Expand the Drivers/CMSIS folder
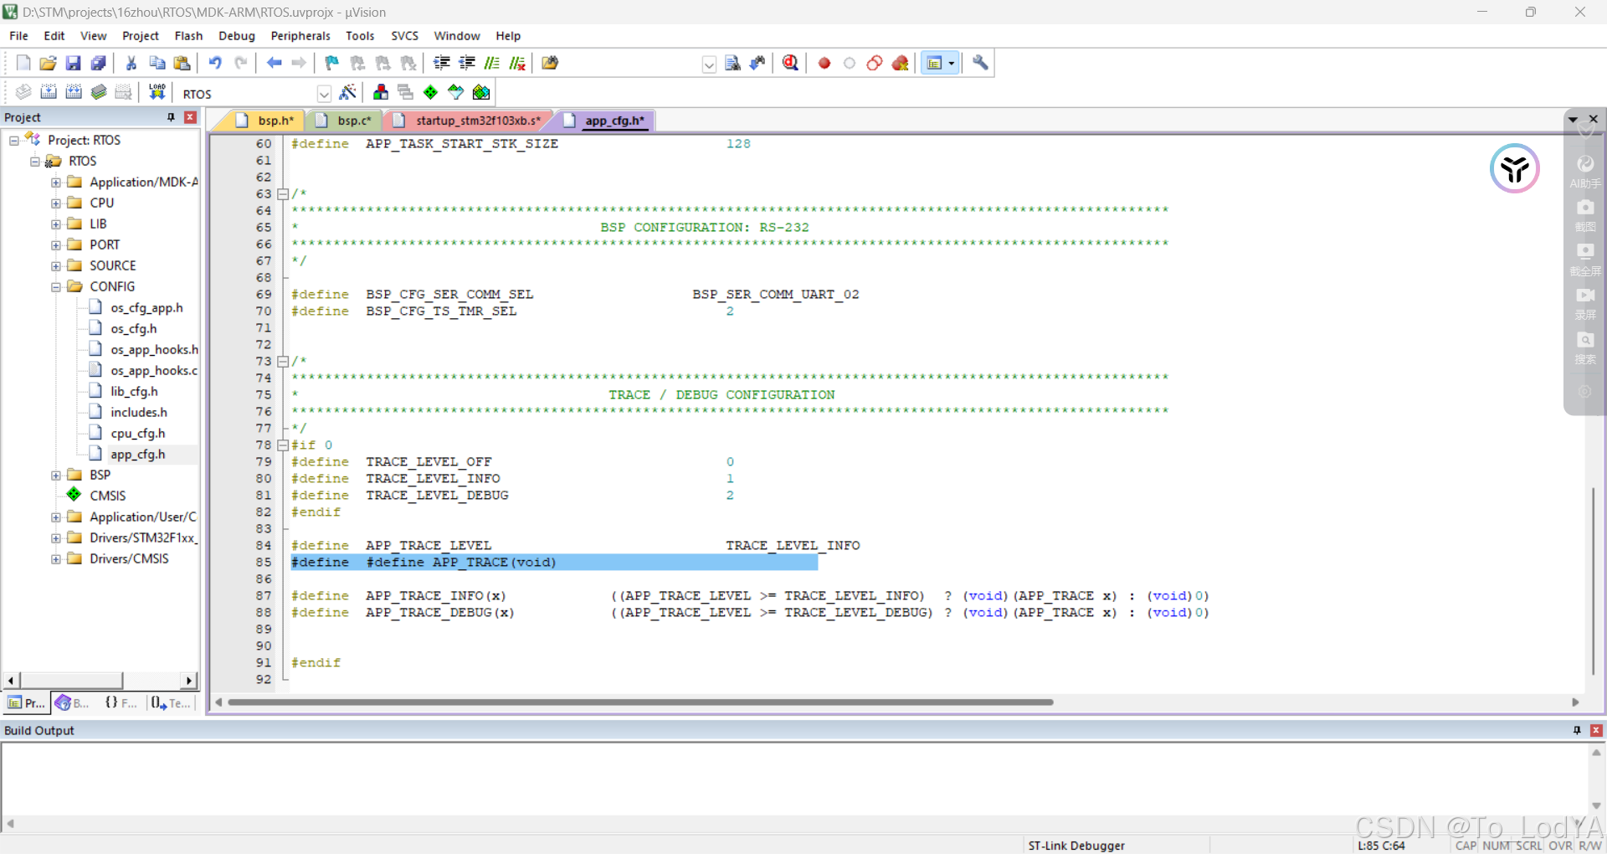This screenshot has height=854, width=1607. point(56,559)
